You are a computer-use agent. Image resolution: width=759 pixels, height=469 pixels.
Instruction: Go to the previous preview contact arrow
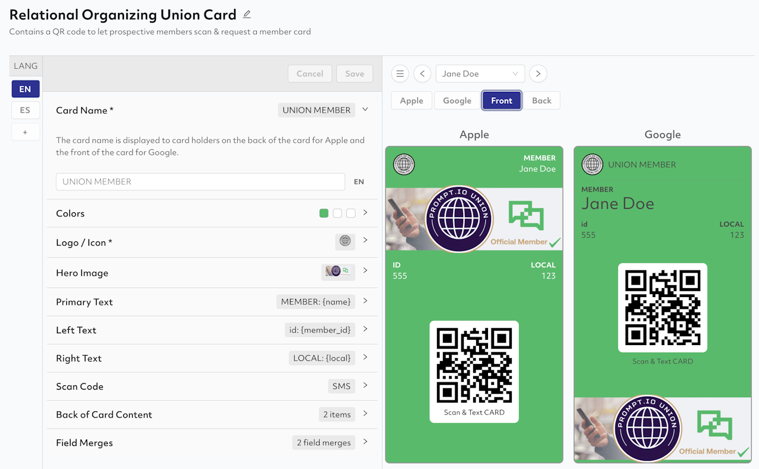click(422, 74)
